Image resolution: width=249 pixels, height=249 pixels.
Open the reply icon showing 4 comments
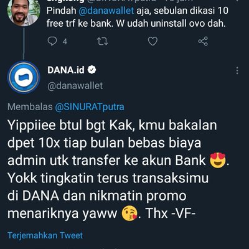[52, 41]
